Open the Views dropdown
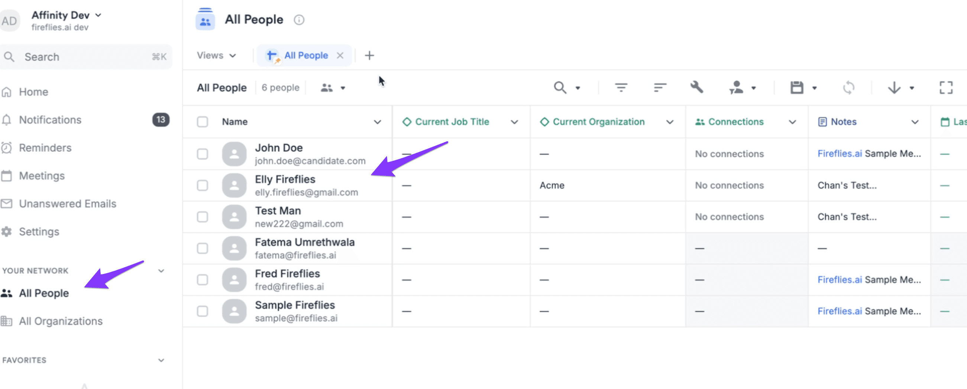 tap(217, 55)
